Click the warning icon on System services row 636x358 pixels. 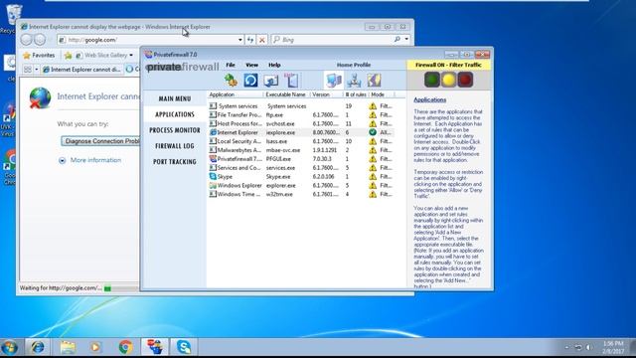point(373,106)
